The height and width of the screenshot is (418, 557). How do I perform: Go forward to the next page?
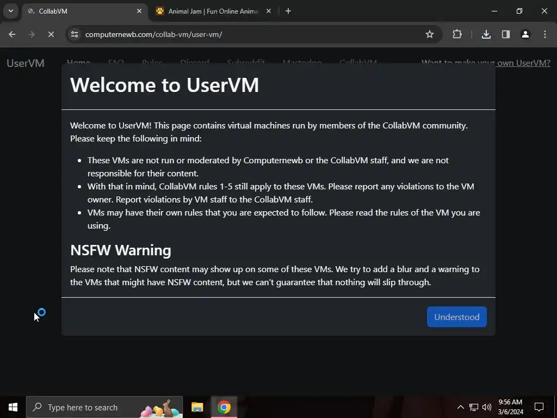point(32,34)
